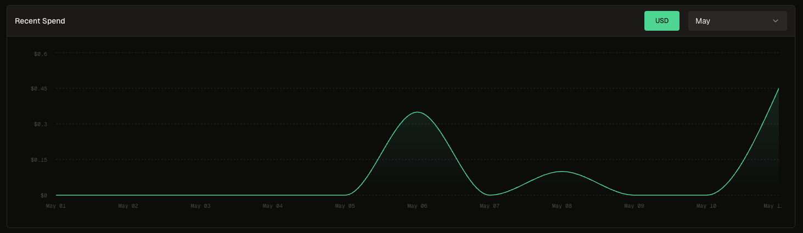The image size is (803, 233).
Task: Click the May 03 x-axis label
Action: point(200,206)
